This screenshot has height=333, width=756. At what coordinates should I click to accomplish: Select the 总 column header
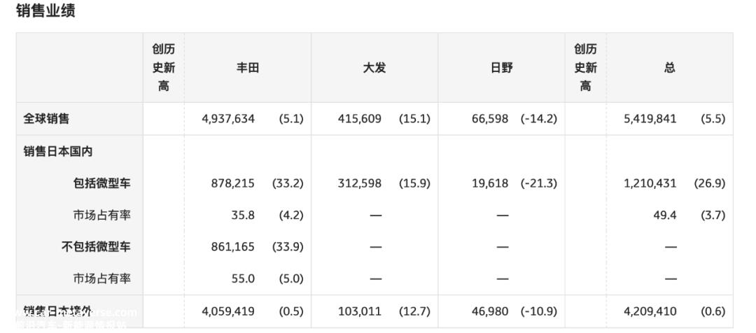(669, 67)
